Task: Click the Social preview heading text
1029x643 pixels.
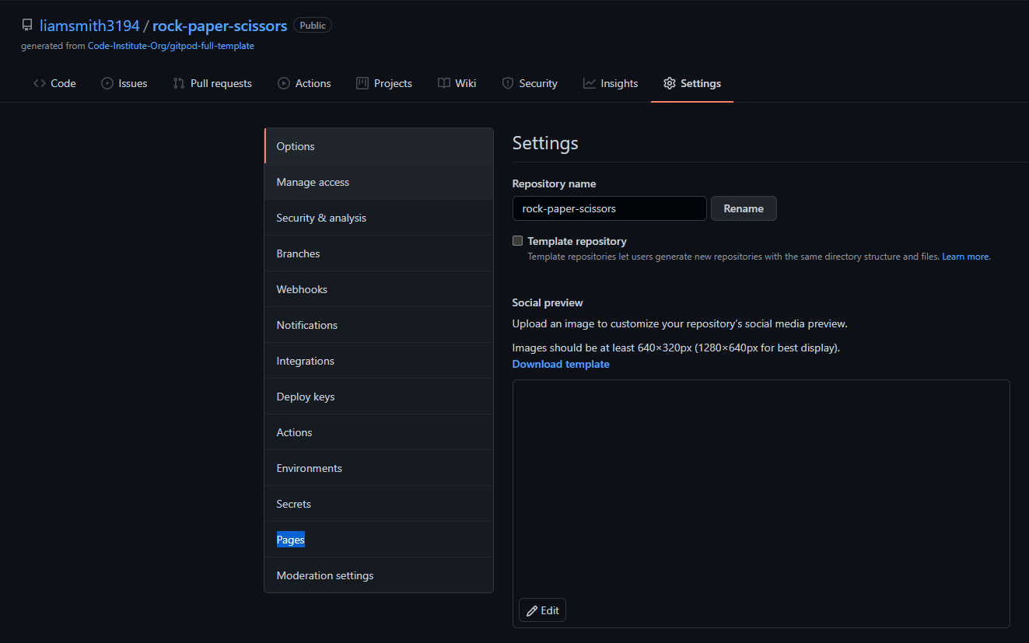Action: tap(548, 302)
